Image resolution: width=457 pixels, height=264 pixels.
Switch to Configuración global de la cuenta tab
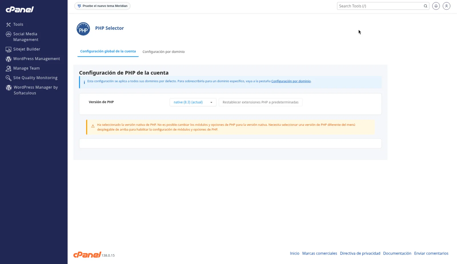click(x=108, y=51)
